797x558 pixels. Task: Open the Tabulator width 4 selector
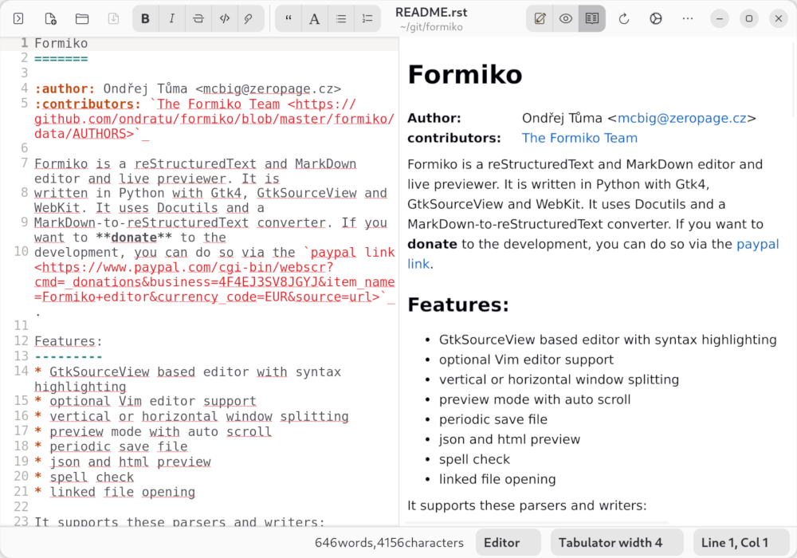(617, 542)
